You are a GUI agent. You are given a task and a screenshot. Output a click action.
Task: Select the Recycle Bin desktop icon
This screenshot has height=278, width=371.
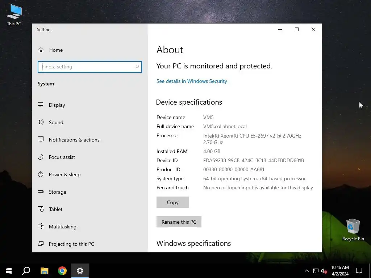point(353,229)
